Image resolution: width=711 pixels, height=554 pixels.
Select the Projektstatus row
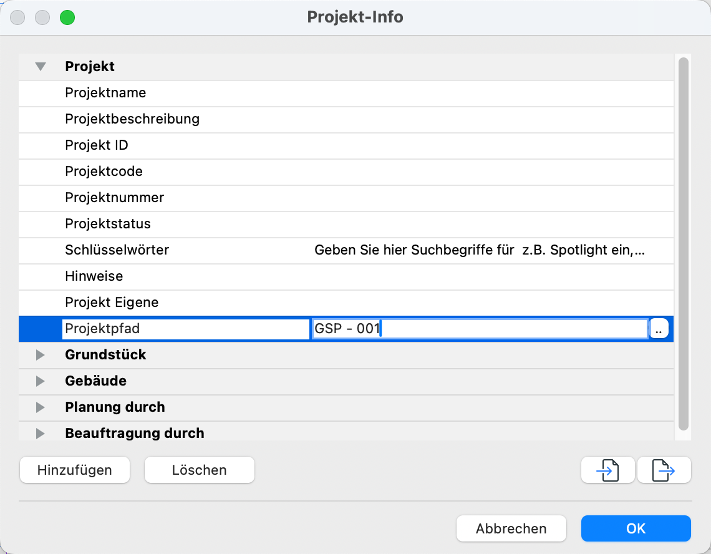tap(187, 223)
